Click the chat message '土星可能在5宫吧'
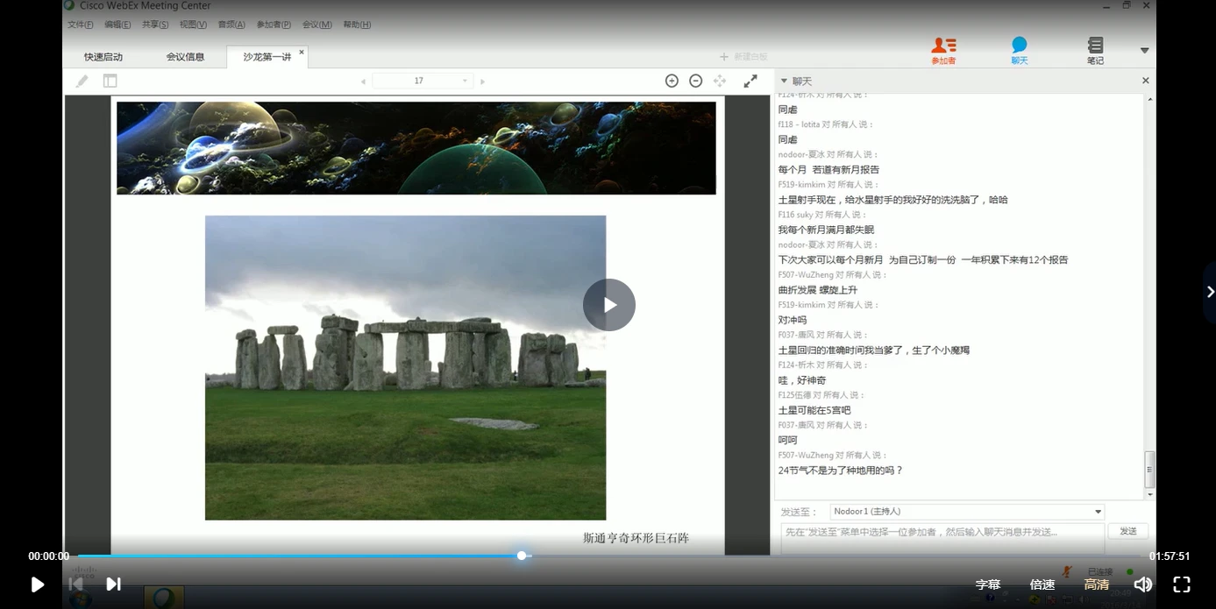 coord(814,410)
